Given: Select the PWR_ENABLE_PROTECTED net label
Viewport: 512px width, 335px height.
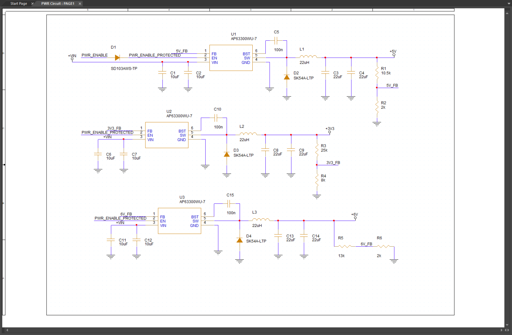Looking at the screenshot, I should [x=155, y=55].
